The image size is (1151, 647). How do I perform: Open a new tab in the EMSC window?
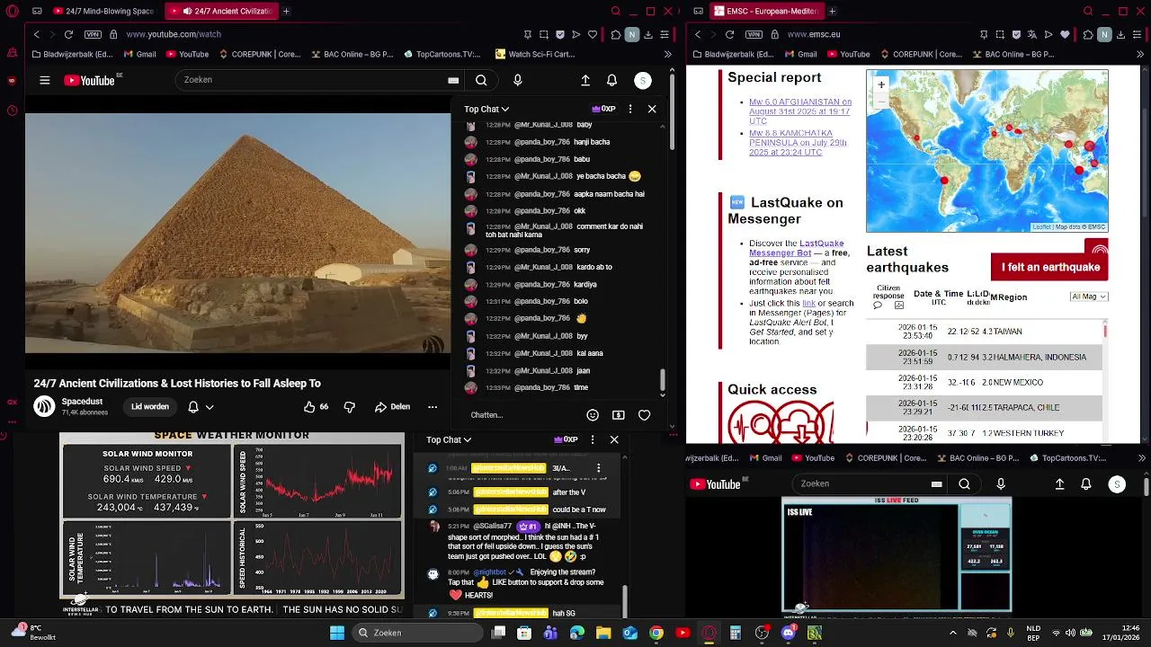[832, 11]
